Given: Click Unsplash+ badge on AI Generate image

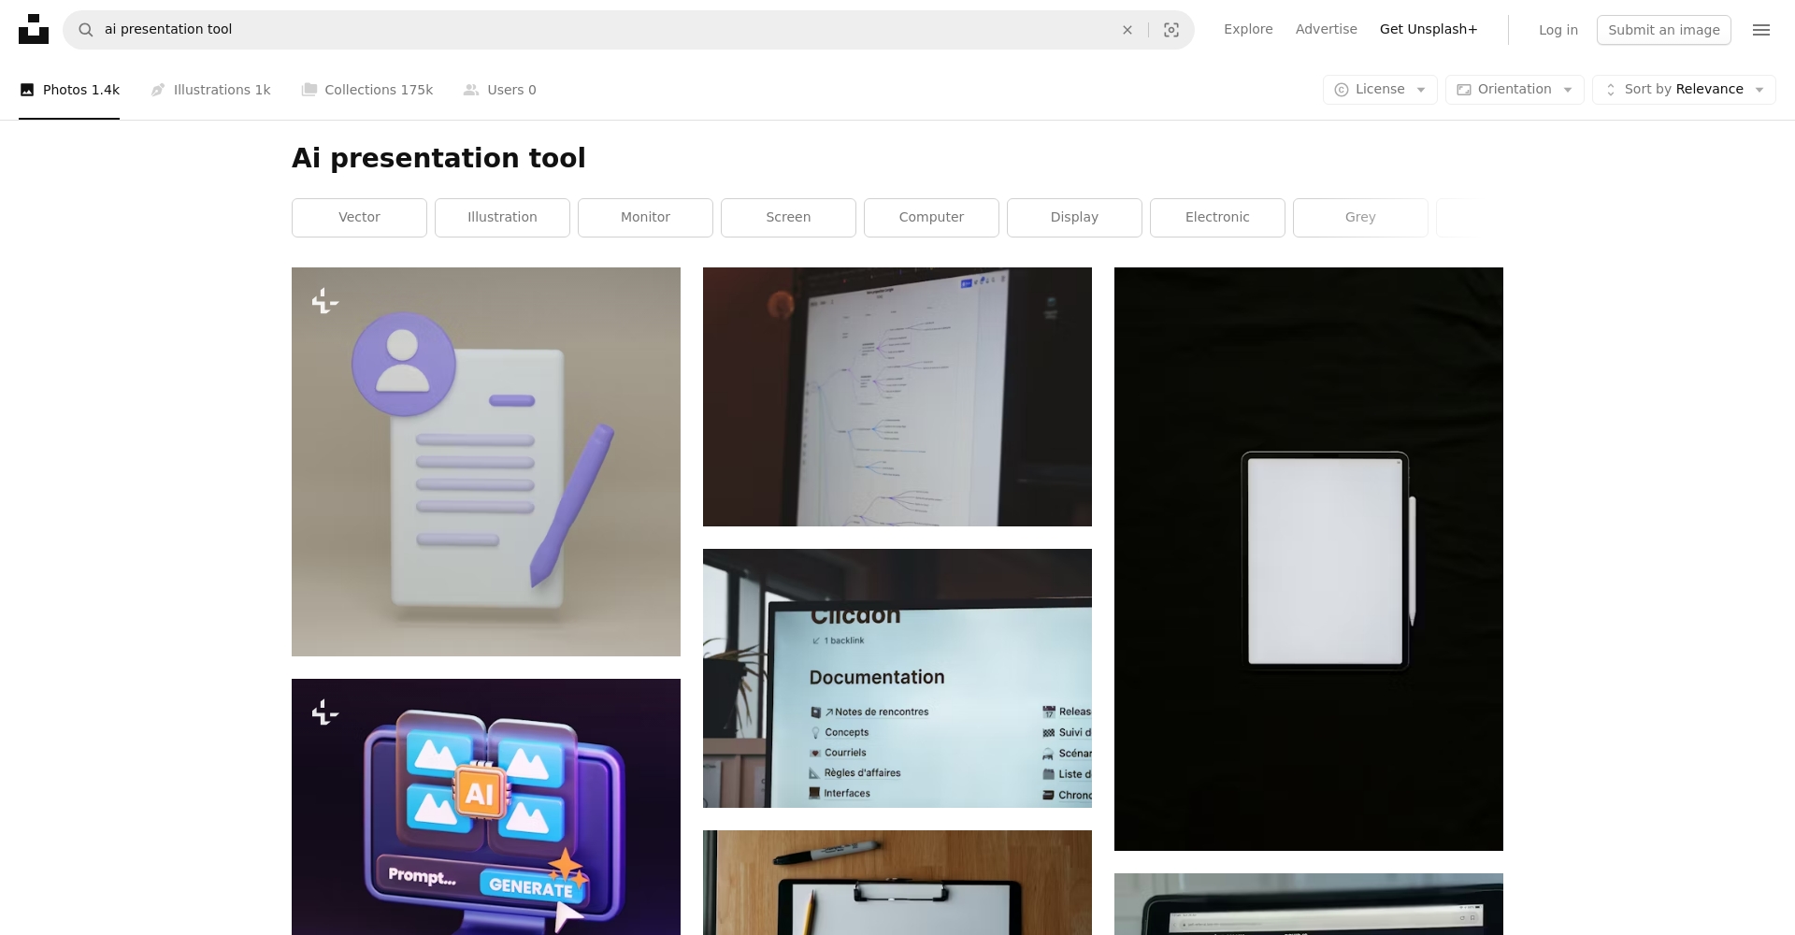Looking at the screenshot, I should tap(324, 712).
